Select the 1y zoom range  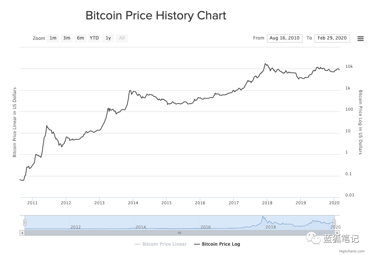pyautogui.click(x=108, y=38)
